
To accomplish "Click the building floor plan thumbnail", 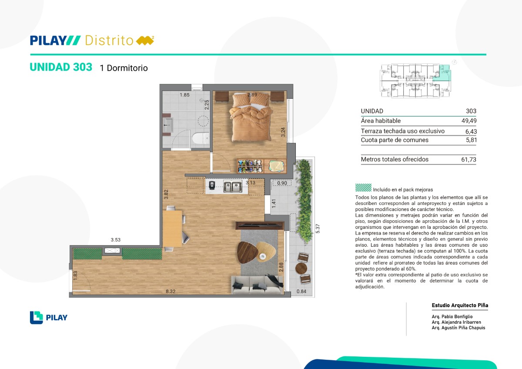I will click(416, 80).
